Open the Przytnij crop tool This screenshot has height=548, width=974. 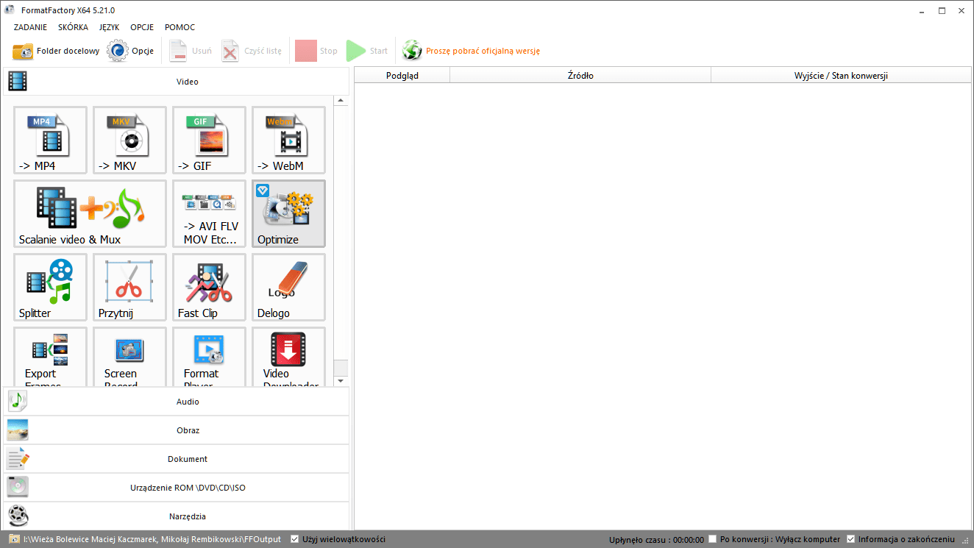pos(129,287)
